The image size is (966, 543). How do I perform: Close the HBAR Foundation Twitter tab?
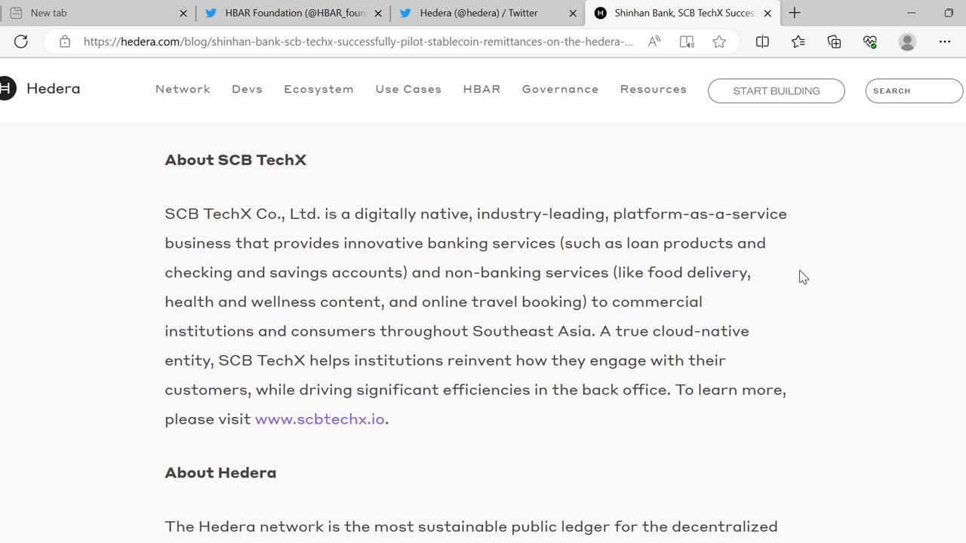[378, 13]
